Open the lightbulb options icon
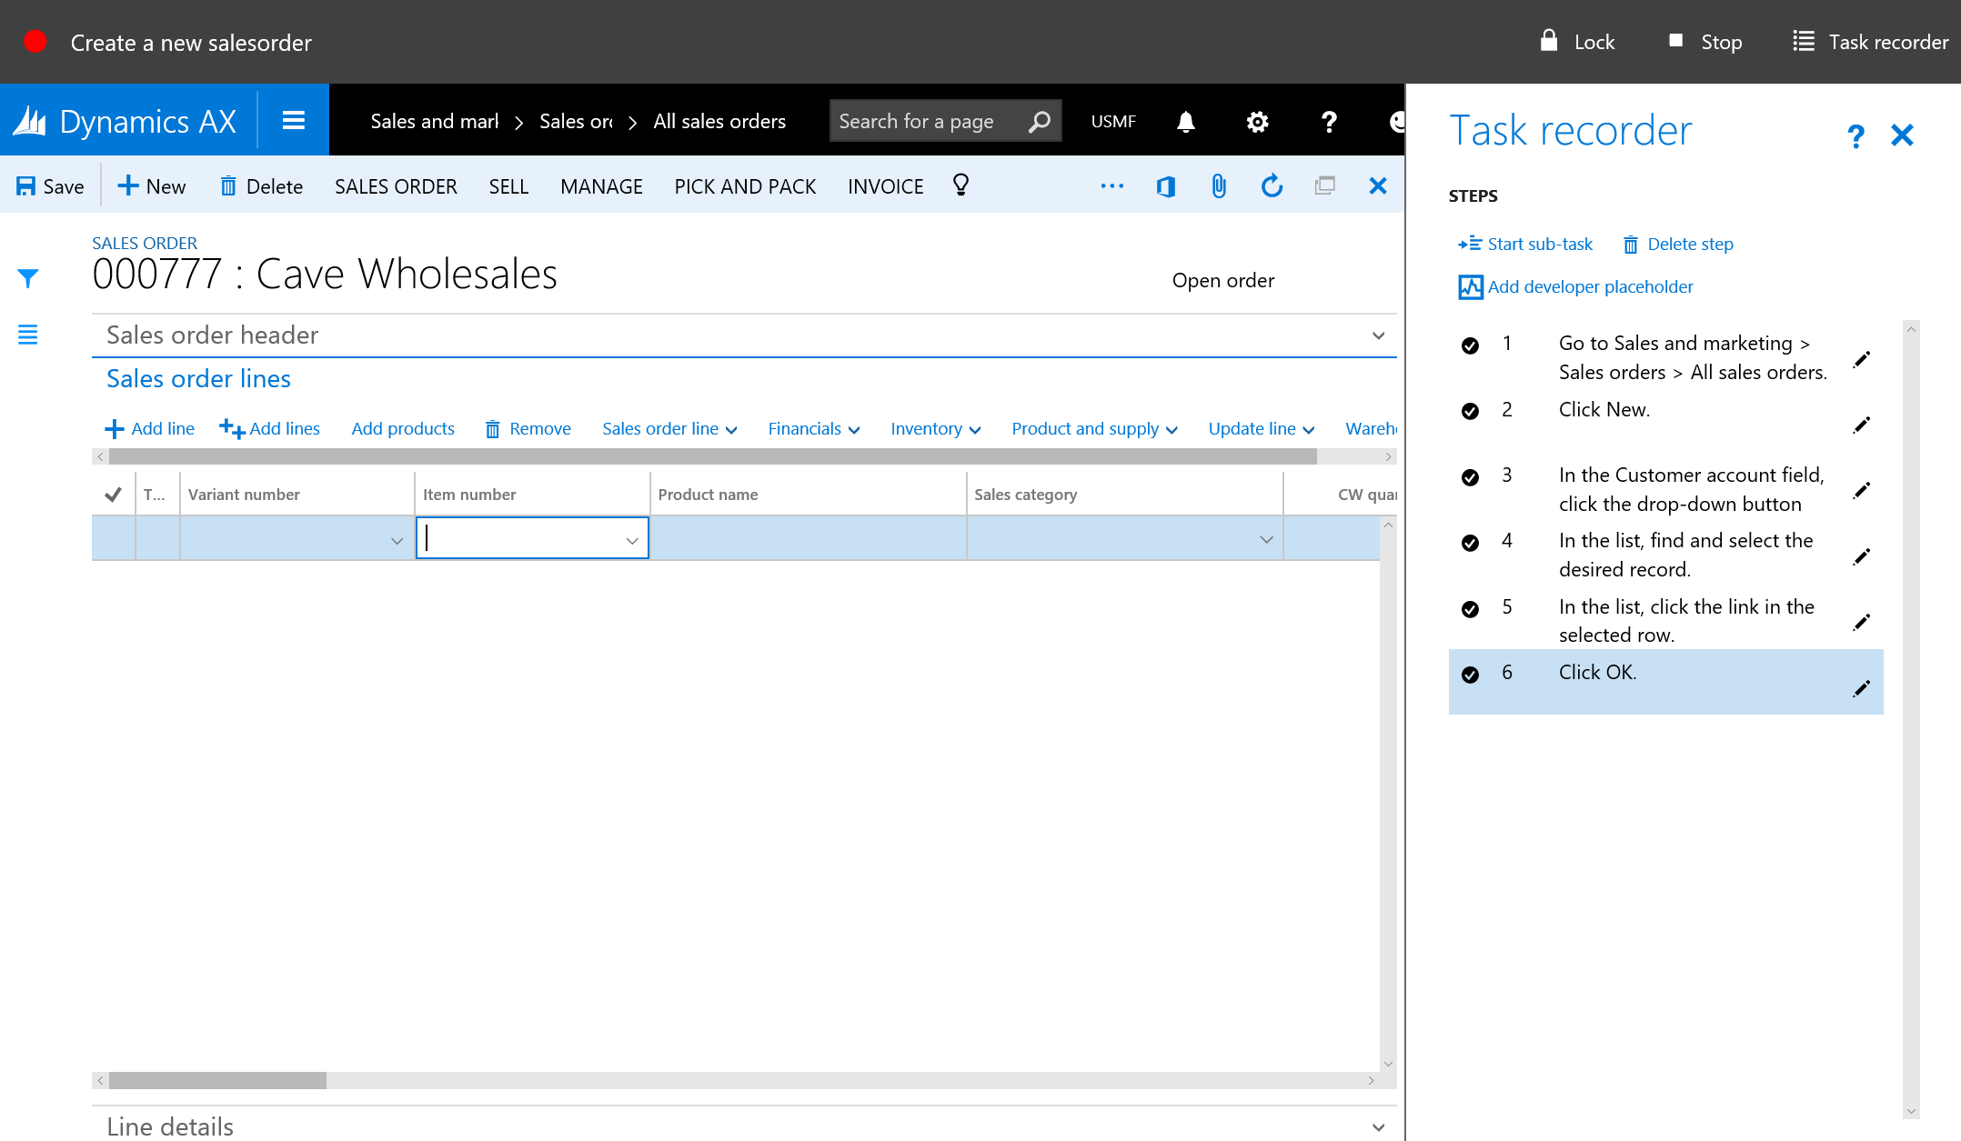 click(960, 185)
